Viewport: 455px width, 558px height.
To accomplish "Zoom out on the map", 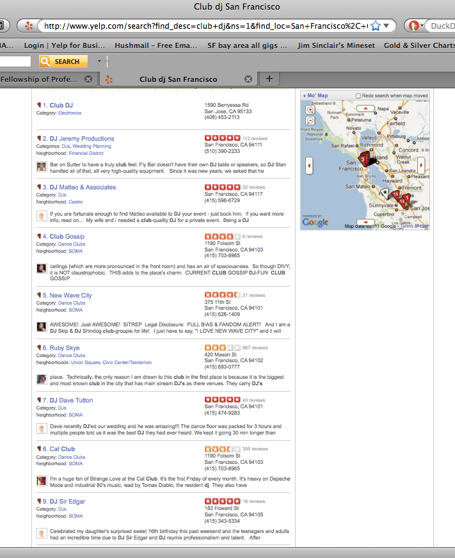I will click(310, 121).
